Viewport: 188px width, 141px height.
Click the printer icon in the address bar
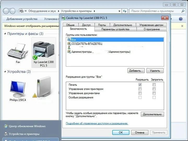[x=21, y=11]
